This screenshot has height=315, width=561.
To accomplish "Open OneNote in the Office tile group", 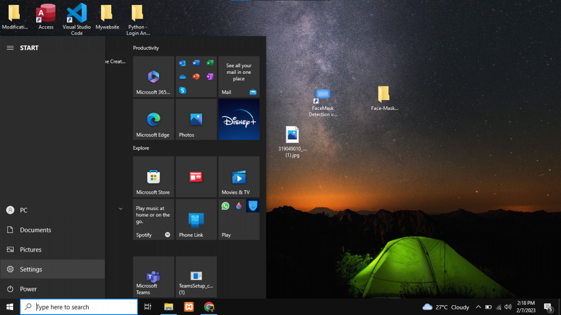I will 210,77.
